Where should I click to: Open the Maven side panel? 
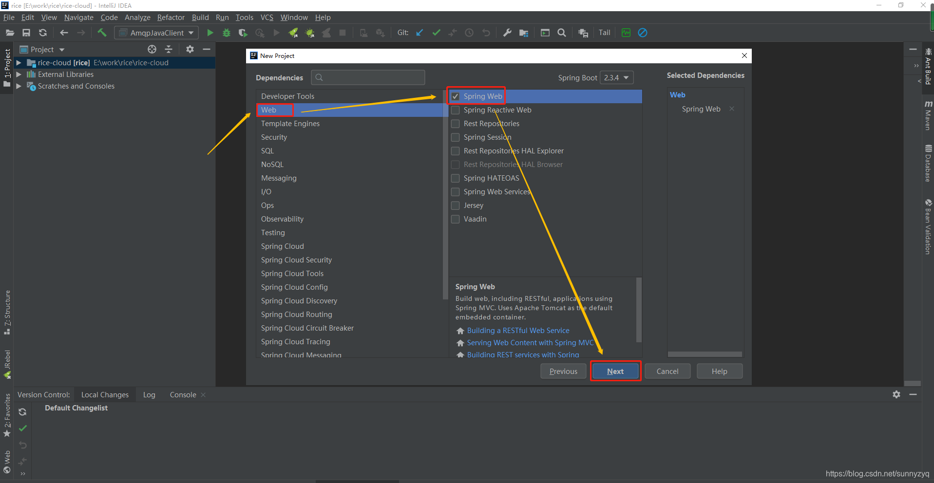tap(928, 115)
